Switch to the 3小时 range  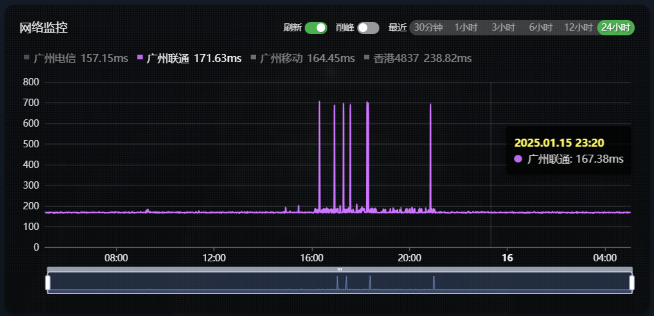(503, 27)
